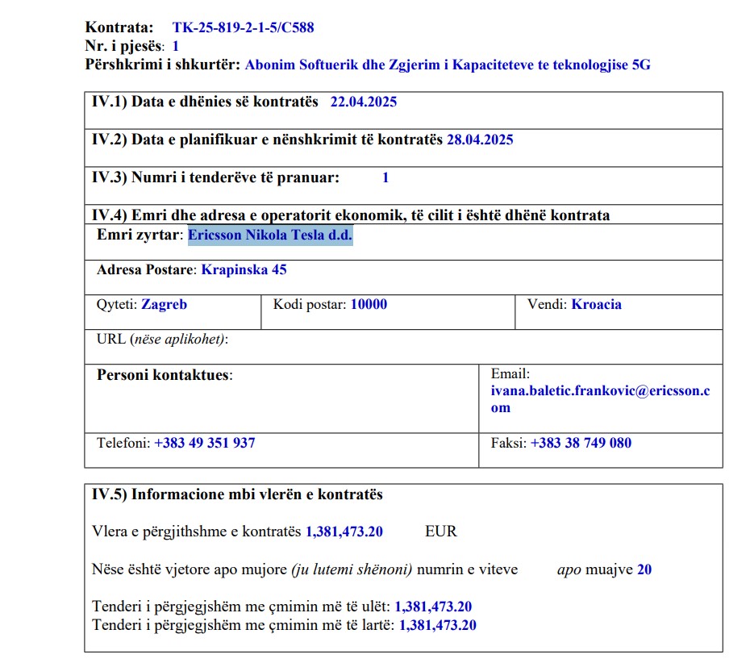Click the highlighted name "Ericsson Nikola Tesla d.d."
The image size is (750, 663).
click(270, 235)
